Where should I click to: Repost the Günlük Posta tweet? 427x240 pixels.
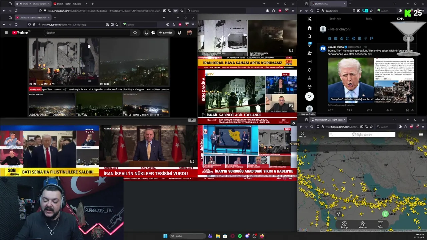click(349, 110)
